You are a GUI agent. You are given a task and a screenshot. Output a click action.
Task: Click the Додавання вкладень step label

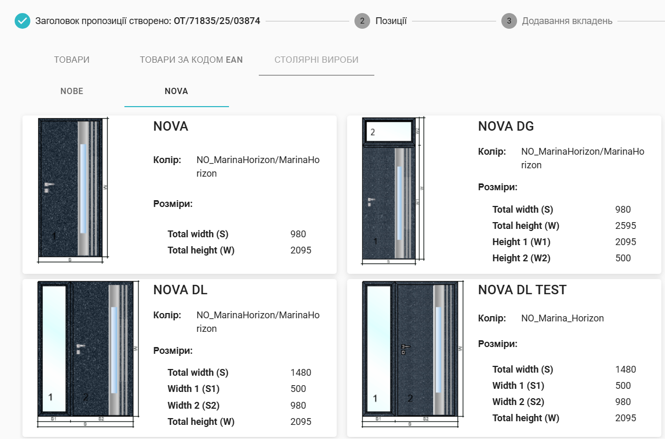click(567, 21)
